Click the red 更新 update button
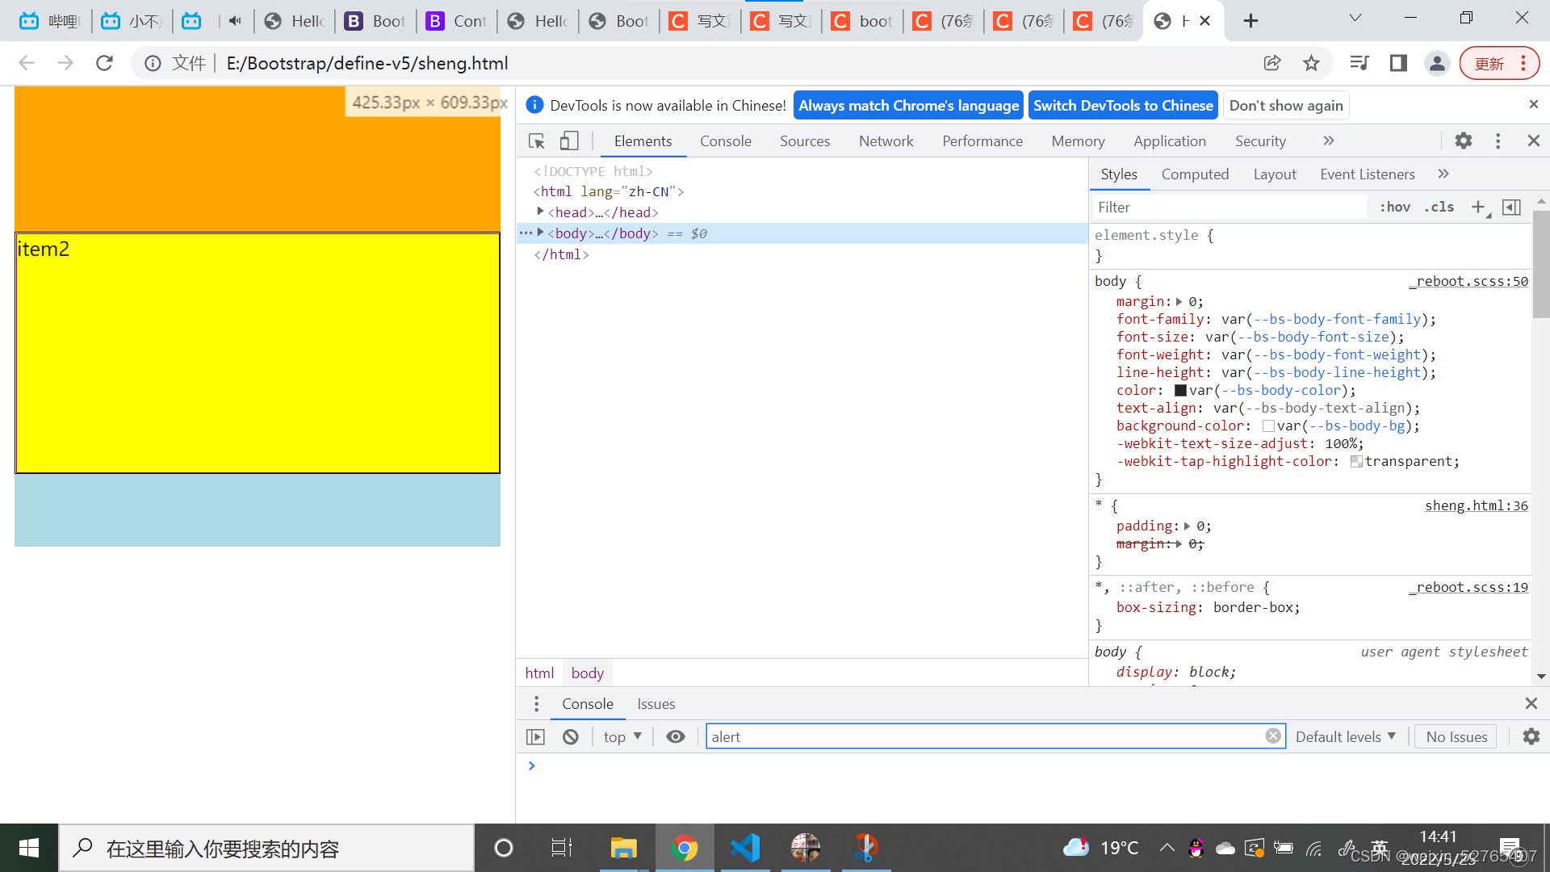 (1499, 63)
